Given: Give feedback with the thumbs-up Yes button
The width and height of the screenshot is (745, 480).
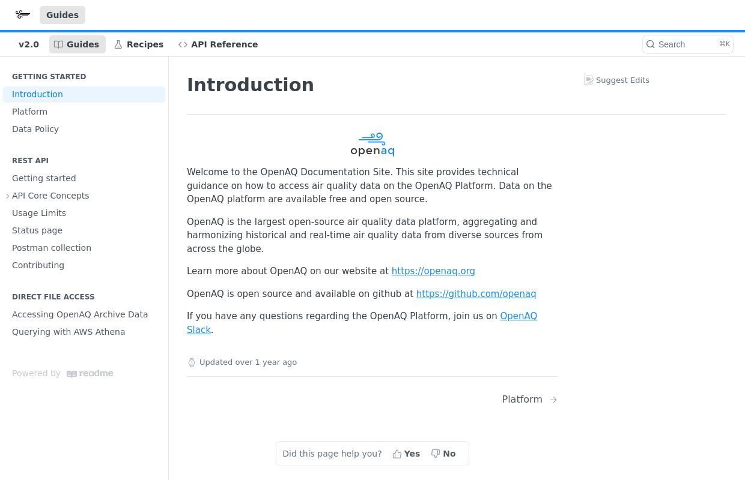Looking at the screenshot, I should tap(407, 454).
